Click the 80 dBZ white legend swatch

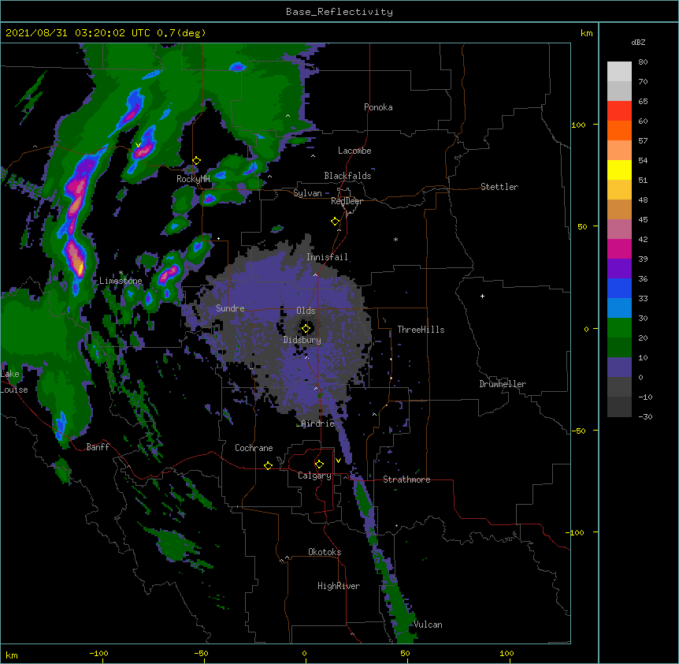pos(619,72)
